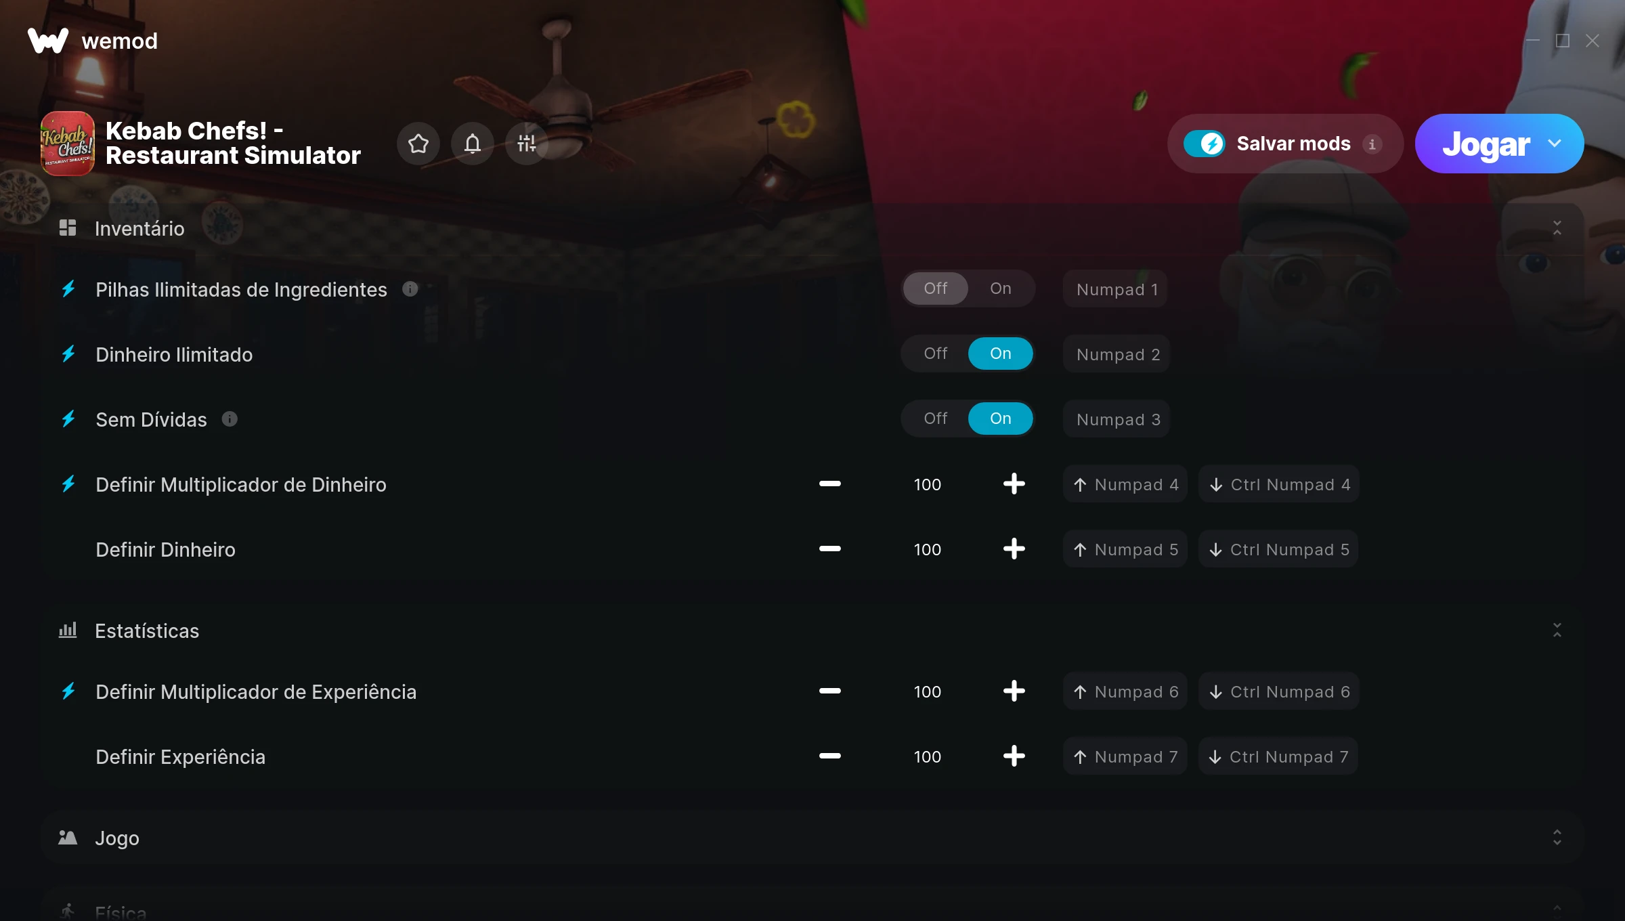Open Jogar dropdown arrow
Viewport: 1625px width, 921px height.
(x=1555, y=144)
